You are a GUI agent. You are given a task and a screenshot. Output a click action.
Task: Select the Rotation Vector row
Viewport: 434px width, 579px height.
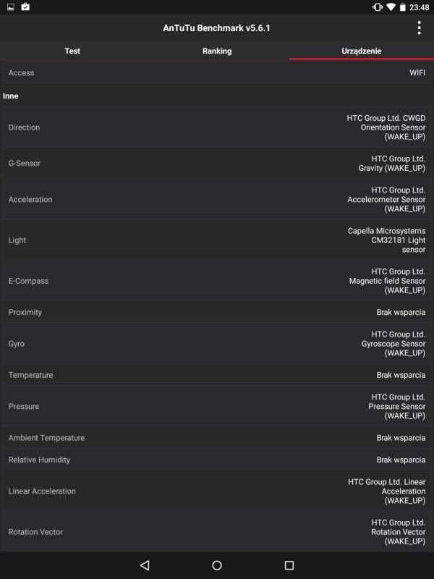click(217, 532)
